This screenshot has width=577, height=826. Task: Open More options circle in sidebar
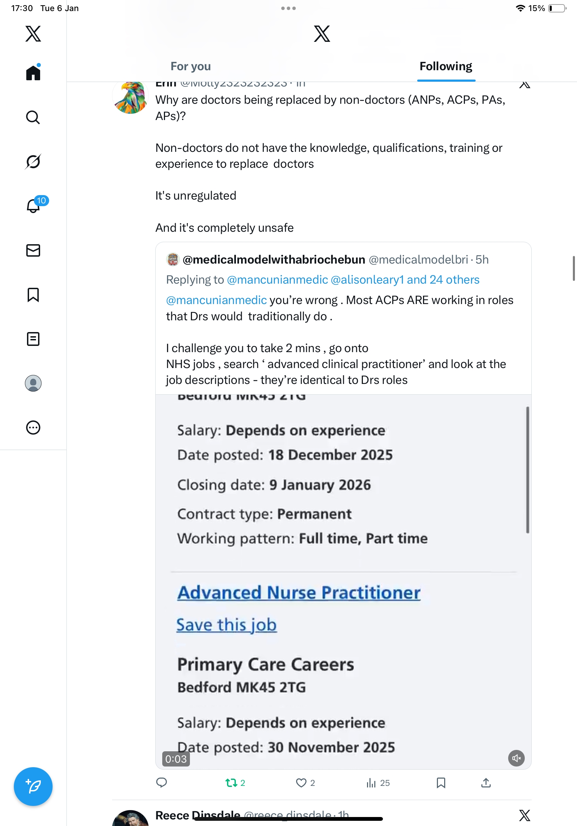click(33, 428)
